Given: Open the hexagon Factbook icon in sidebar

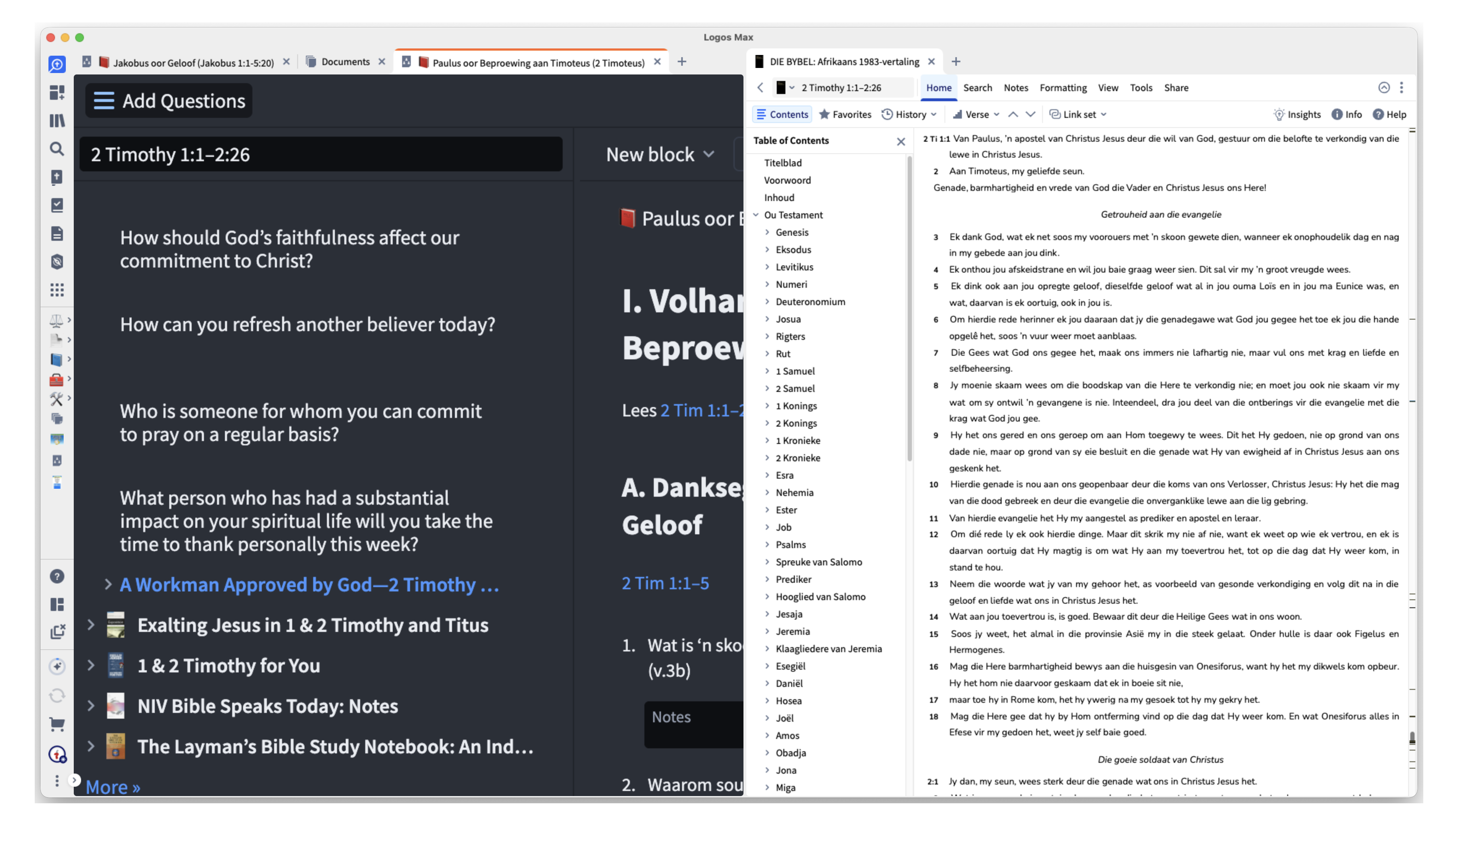Looking at the screenshot, I should click(x=57, y=262).
